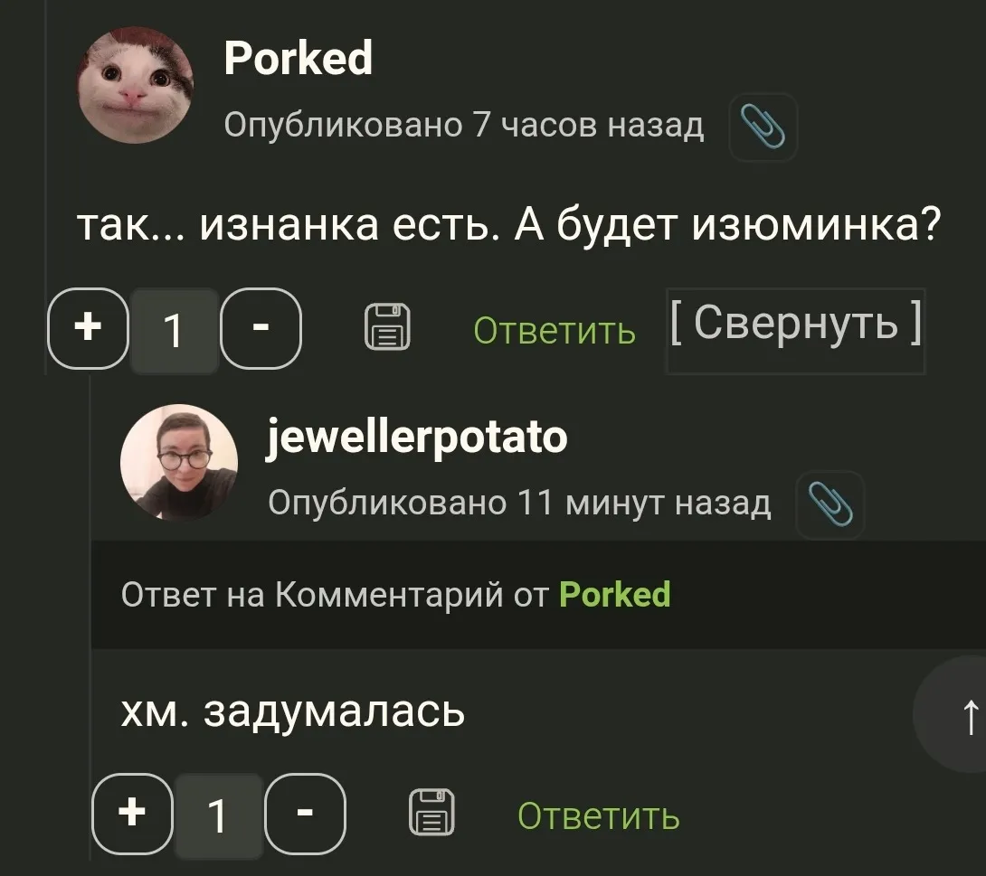The height and width of the screenshot is (876, 986).
Task: Upvote jewellerpotato's reply with plus button
Action: click(x=132, y=814)
